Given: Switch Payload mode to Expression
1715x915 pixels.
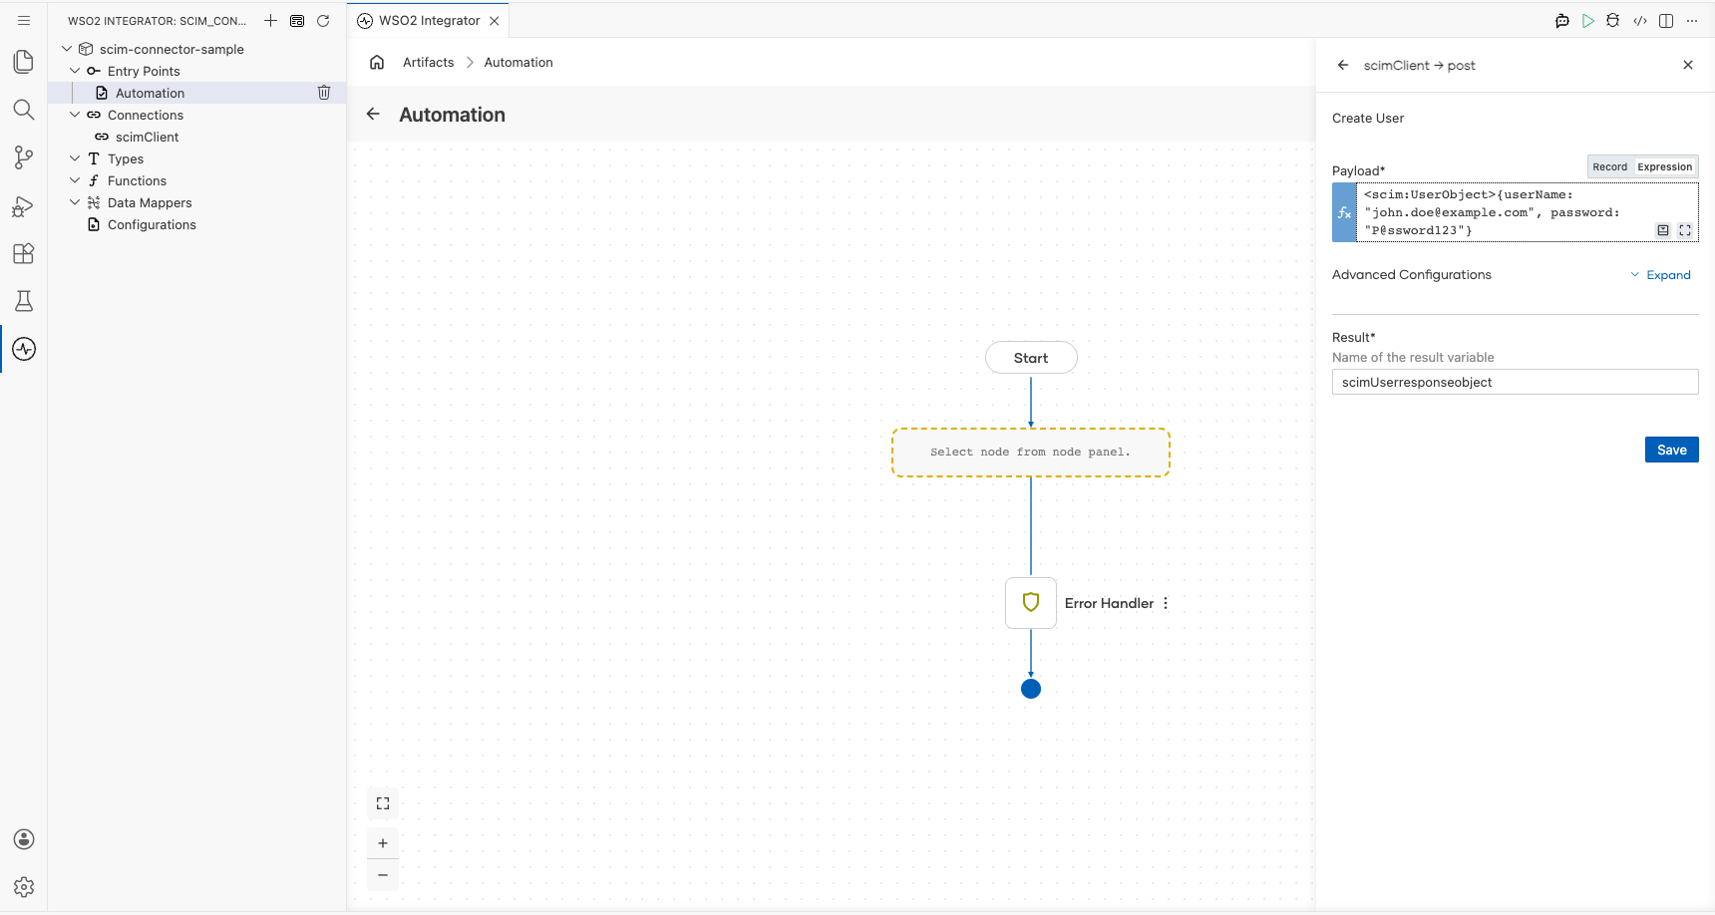Looking at the screenshot, I should pos(1665,167).
